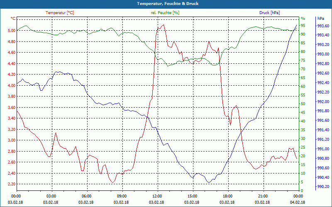Screen dimensions: 332x207
Task: Click the 40 humidity axis value
Action: point(303,121)
